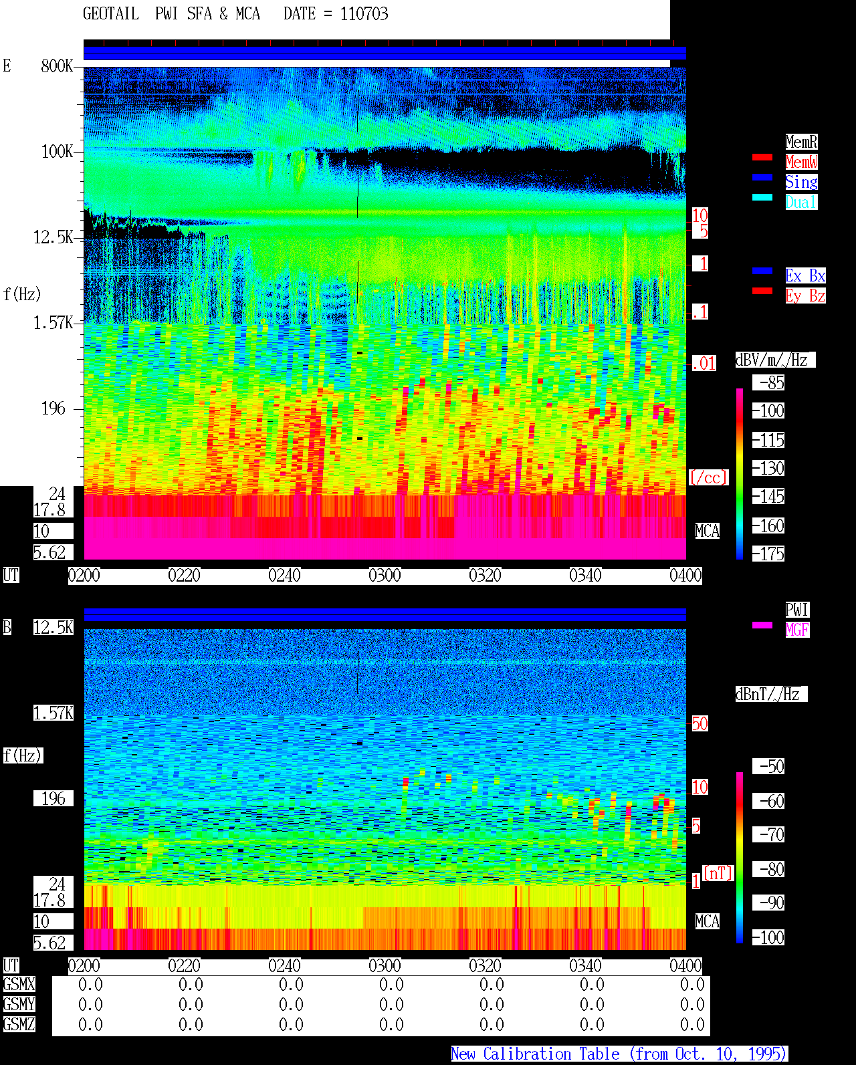856x1065 pixels.
Task: Click the 'MemW' legend label
Action: pos(801,162)
